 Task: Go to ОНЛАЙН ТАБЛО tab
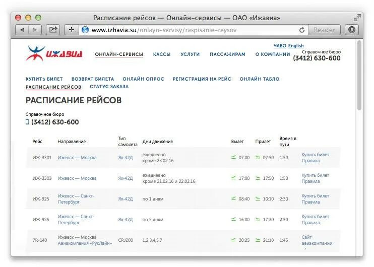(x=260, y=79)
